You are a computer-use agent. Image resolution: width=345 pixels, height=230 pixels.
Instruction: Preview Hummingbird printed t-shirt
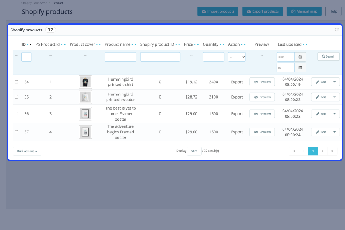(262, 82)
